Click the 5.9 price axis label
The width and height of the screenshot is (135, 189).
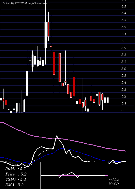click(x=124, y=48)
